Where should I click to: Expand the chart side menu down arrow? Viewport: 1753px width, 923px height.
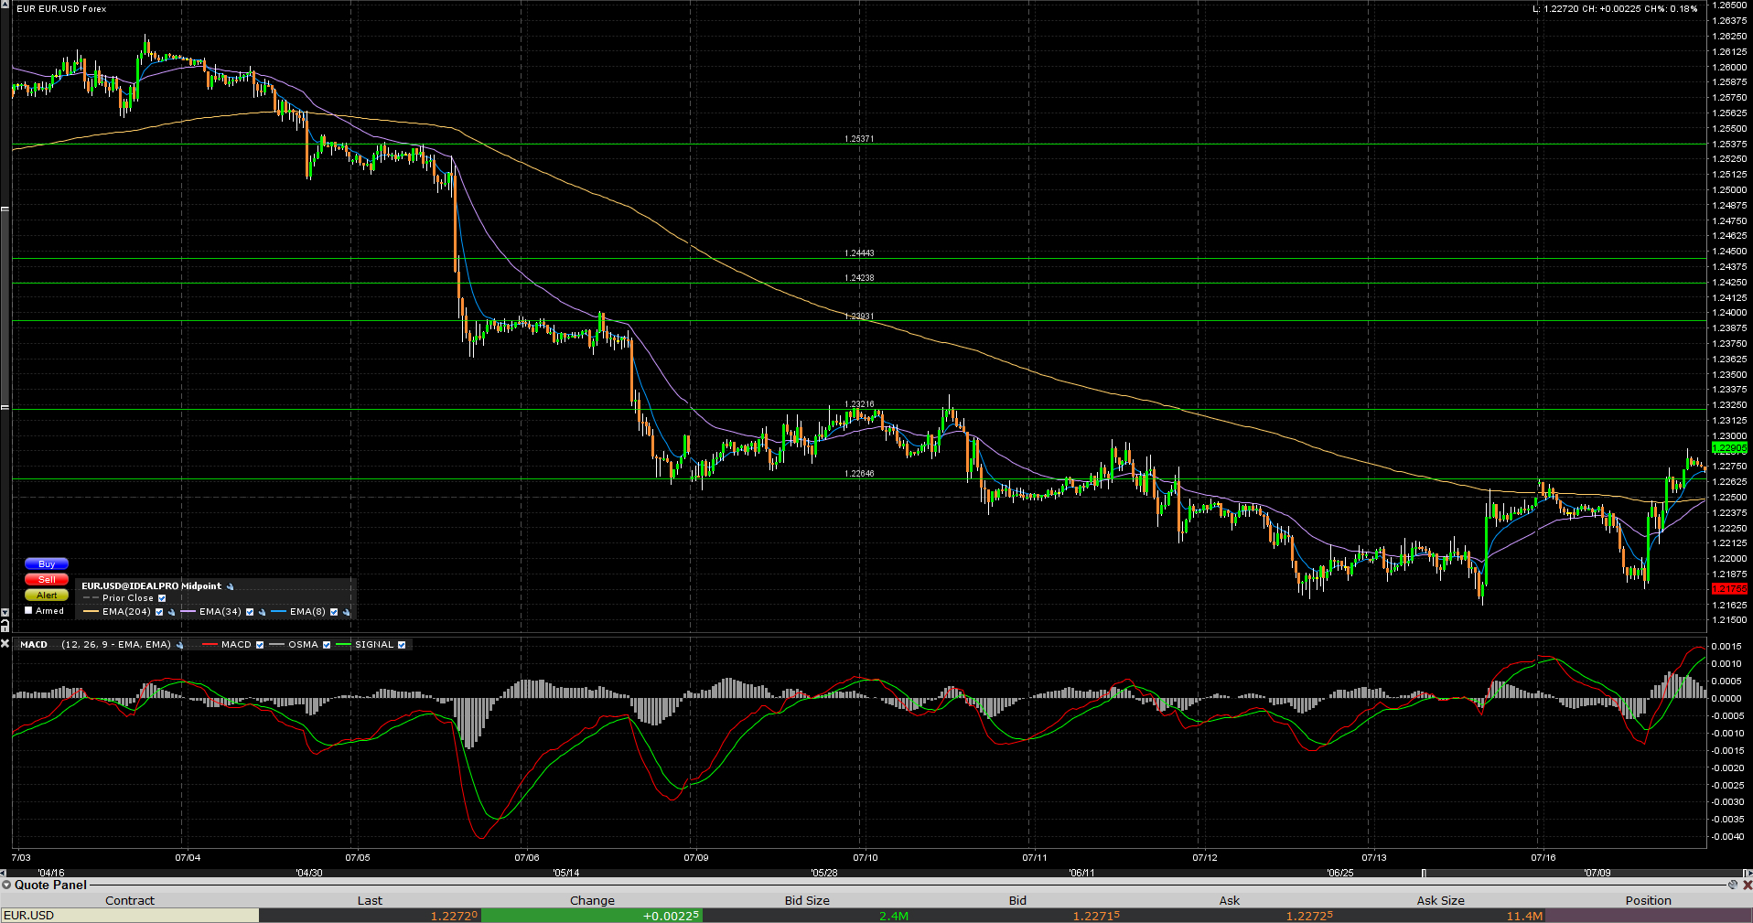coord(5,612)
